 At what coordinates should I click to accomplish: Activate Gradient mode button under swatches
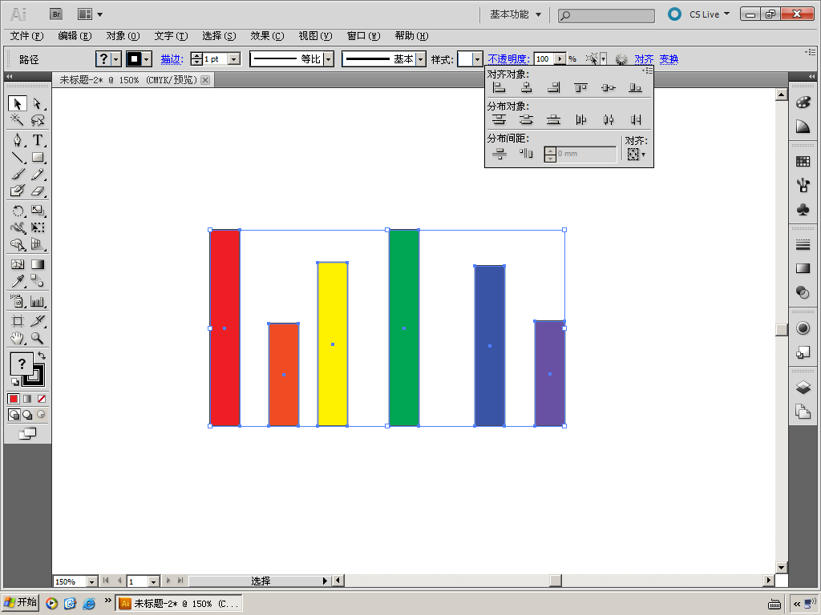[x=27, y=399]
